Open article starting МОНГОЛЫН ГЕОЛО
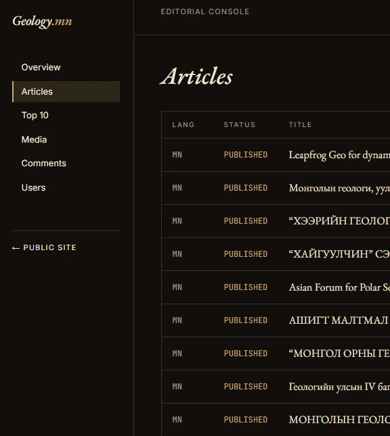The image size is (390, 436). pyautogui.click(x=339, y=420)
